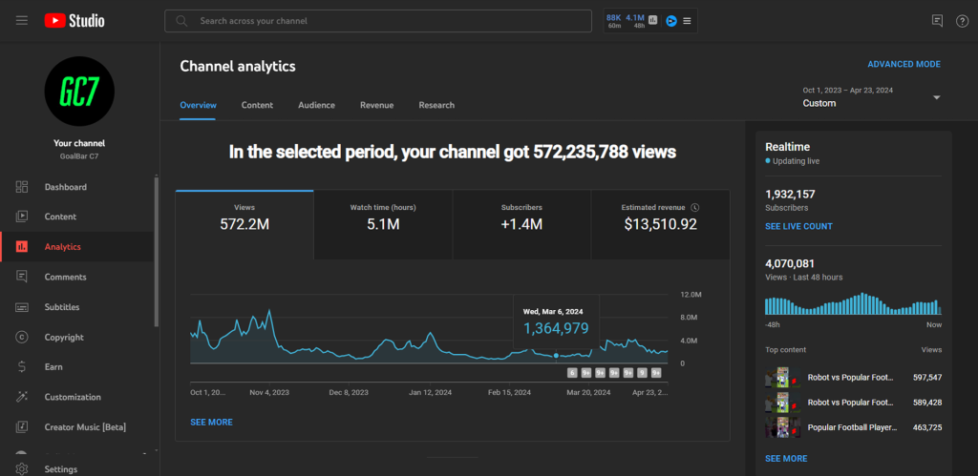The image size is (978, 476).
Task: Click SEE MORE in the Realtime panel
Action: 786,458
